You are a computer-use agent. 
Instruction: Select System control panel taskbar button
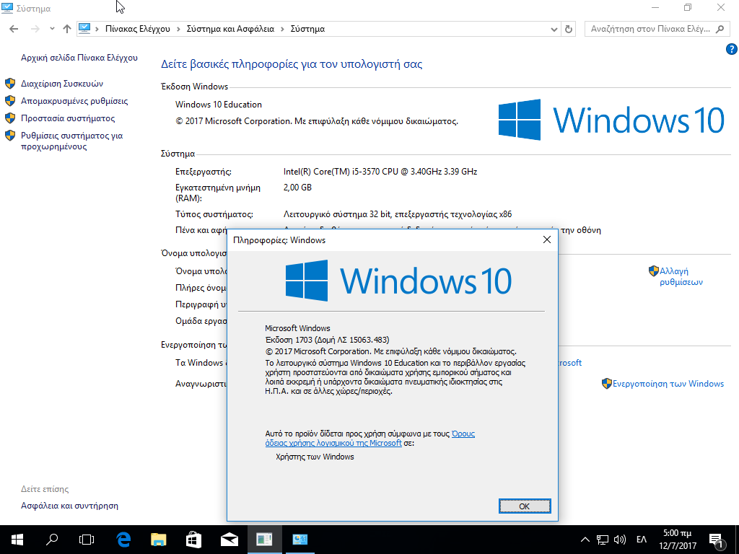pyautogui.click(x=299, y=540)
